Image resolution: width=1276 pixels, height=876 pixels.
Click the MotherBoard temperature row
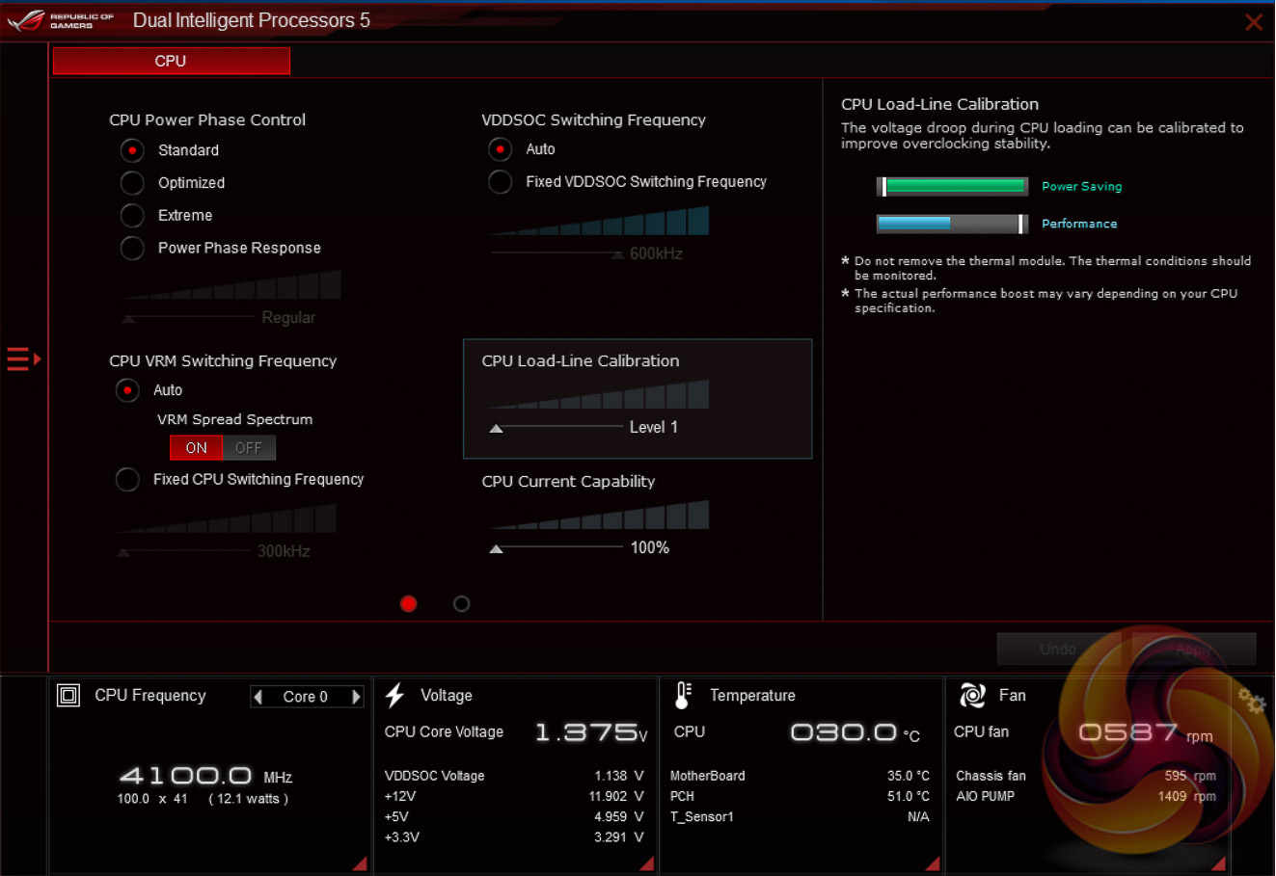tap(800, 776)
